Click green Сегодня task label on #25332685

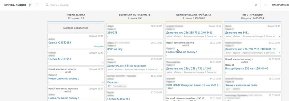(98, 46)
